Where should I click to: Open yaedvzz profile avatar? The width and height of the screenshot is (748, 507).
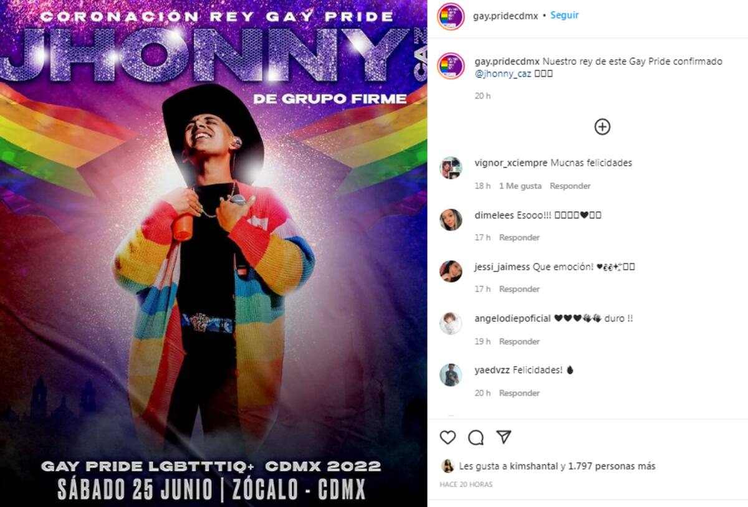click(x=451, y=375)
